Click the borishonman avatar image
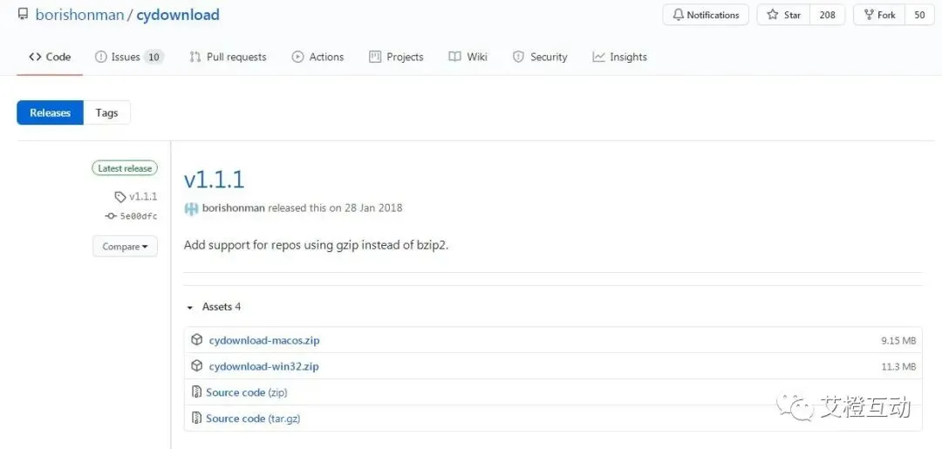The image size is (942, 449). click(x=191, y=208)
